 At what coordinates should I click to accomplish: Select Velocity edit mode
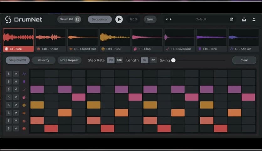[44, 60]
